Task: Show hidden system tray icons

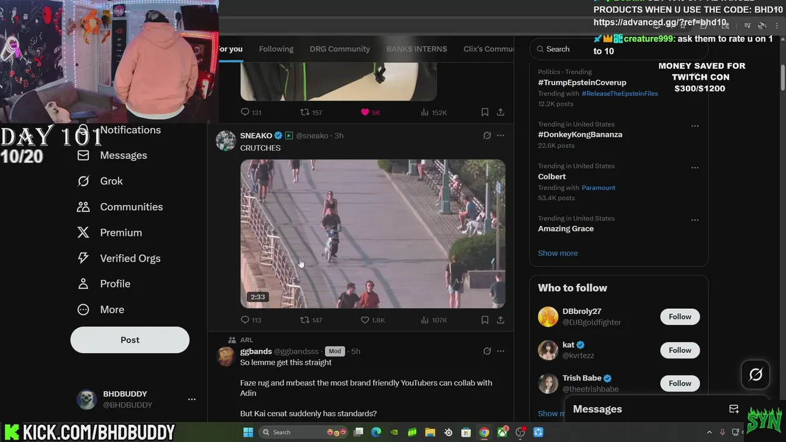Action: coord(709,432)
